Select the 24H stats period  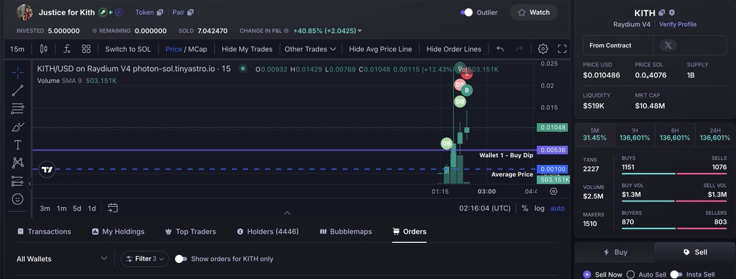click(x=715, y=134)
